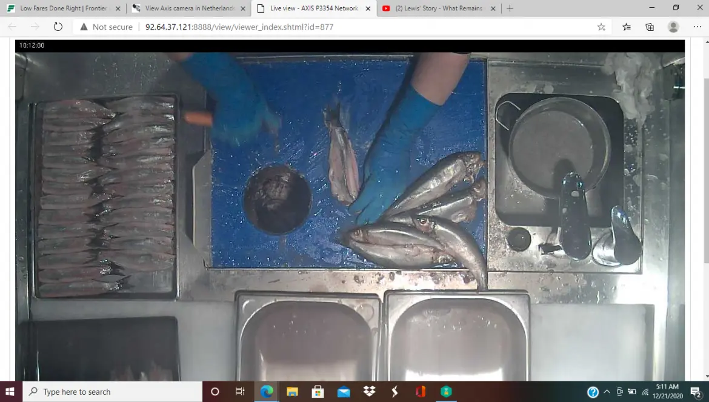Image resolution: width=709 pixels, height=402 pixels.
Task: Open the browser profile menu
Action: [x=673, y=27]
